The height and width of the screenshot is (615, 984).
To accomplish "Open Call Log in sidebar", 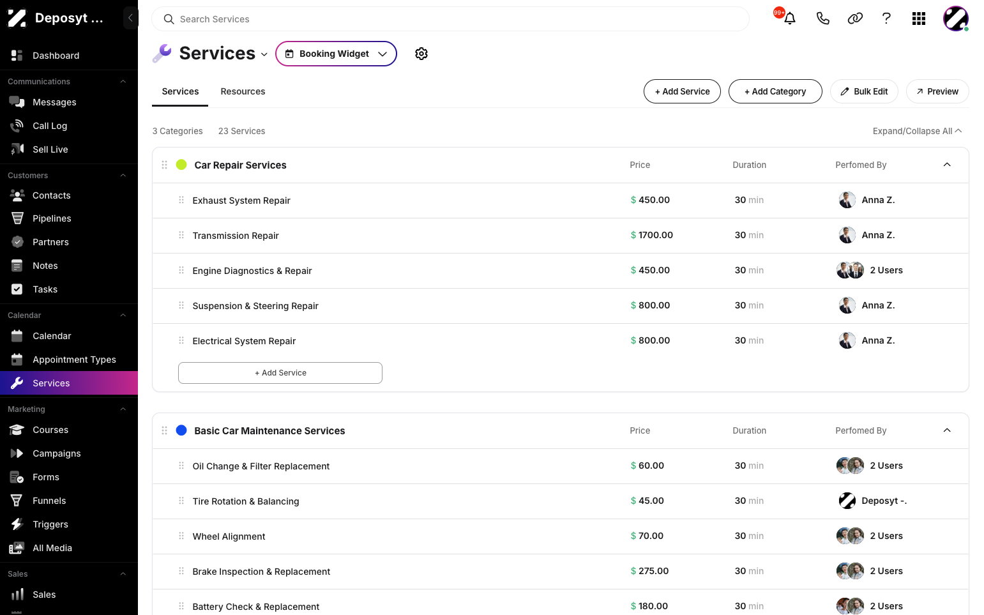I will [69, 126].
